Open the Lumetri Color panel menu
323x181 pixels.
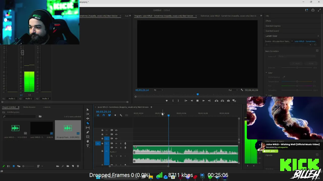pyautogui.click(x=318, y=36)
